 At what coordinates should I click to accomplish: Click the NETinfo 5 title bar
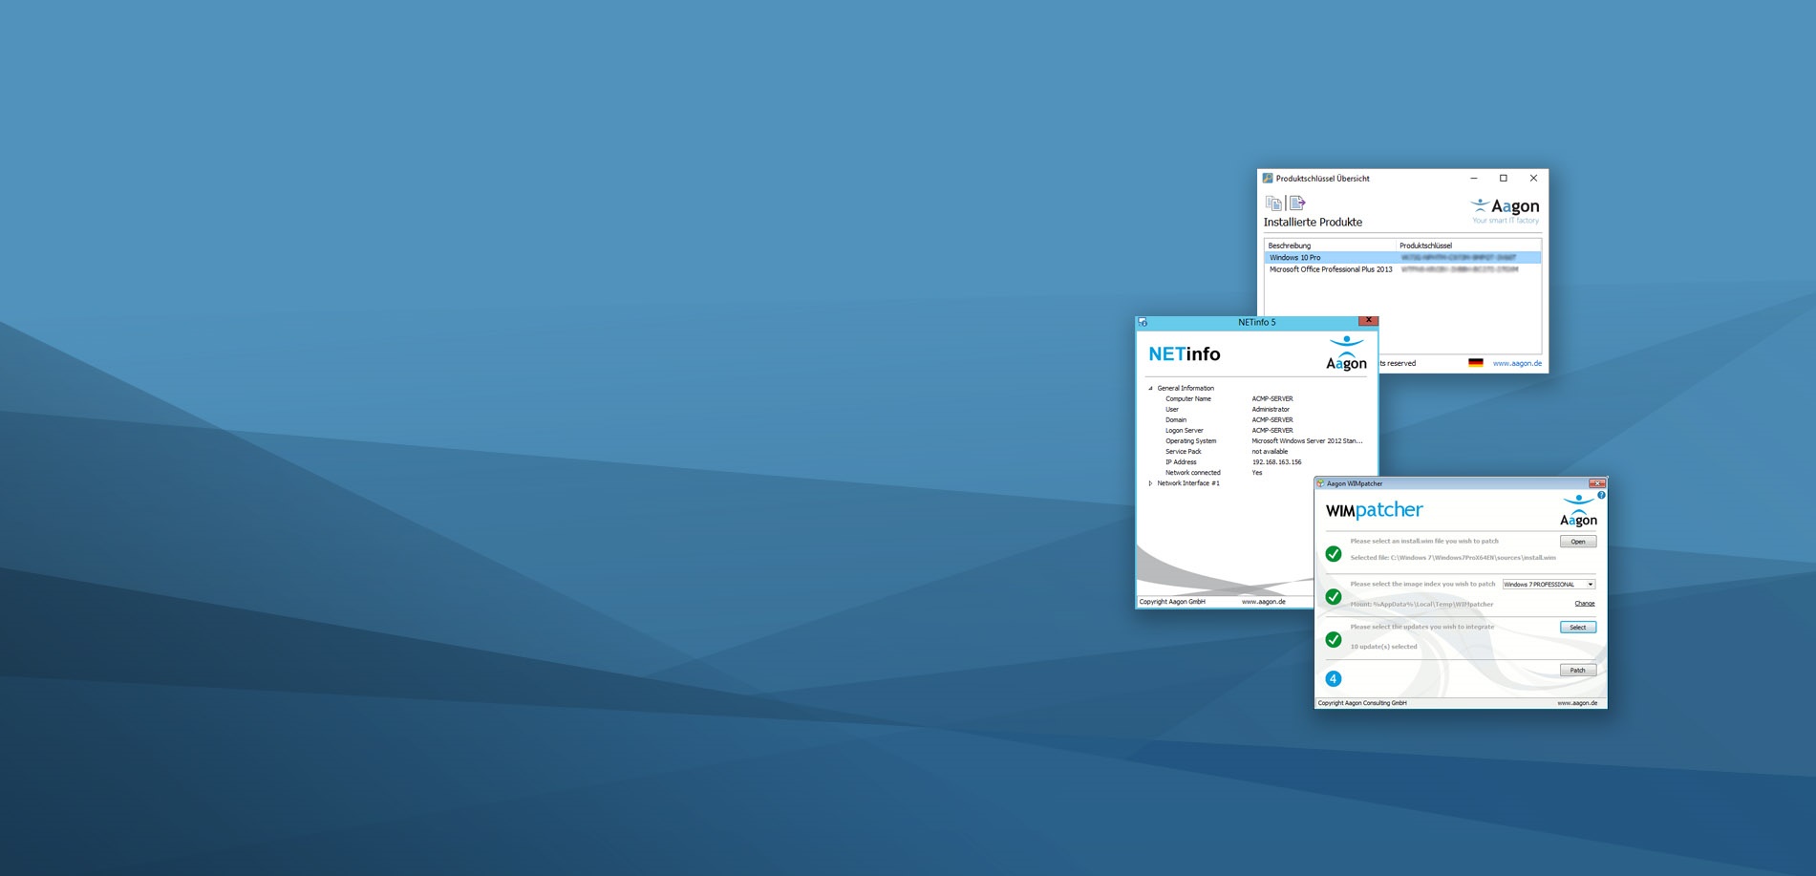point(1257,322)
